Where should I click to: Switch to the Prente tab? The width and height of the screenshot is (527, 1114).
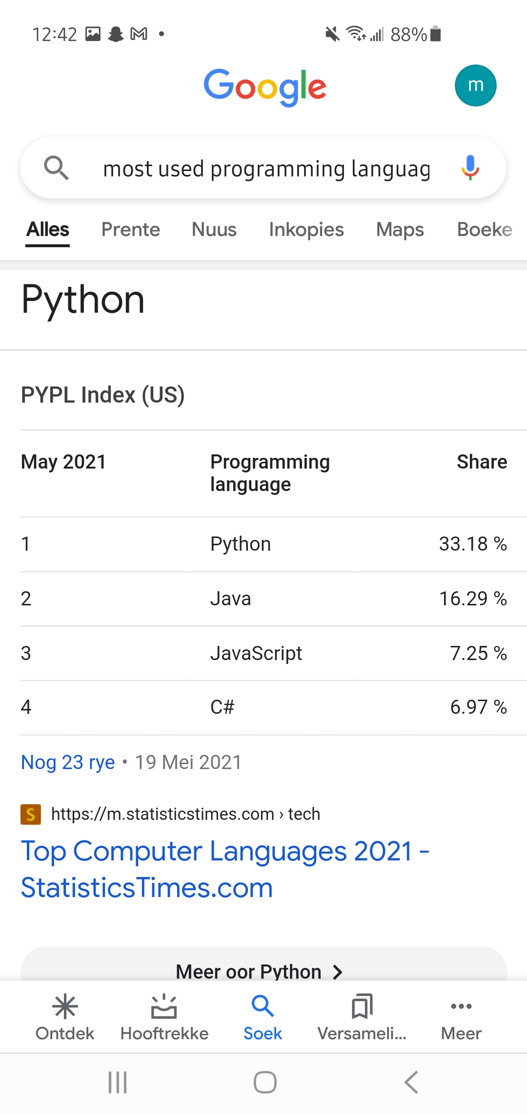[x=130, y=230]
